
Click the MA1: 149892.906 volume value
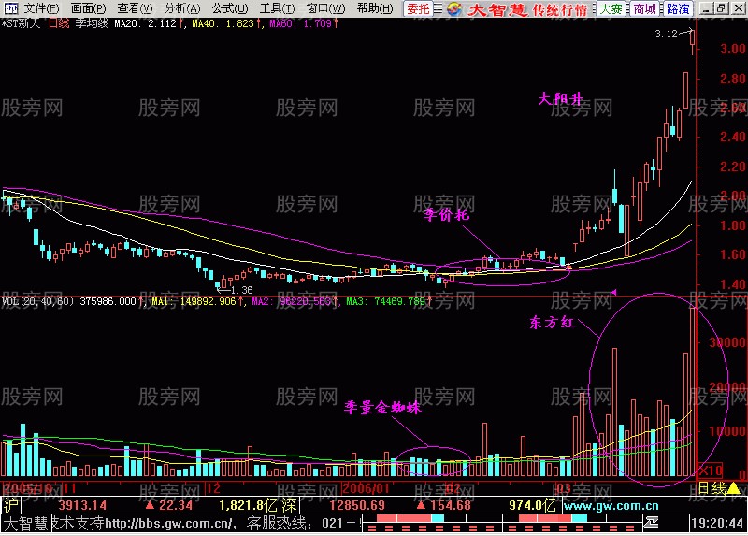pos(197,301)
